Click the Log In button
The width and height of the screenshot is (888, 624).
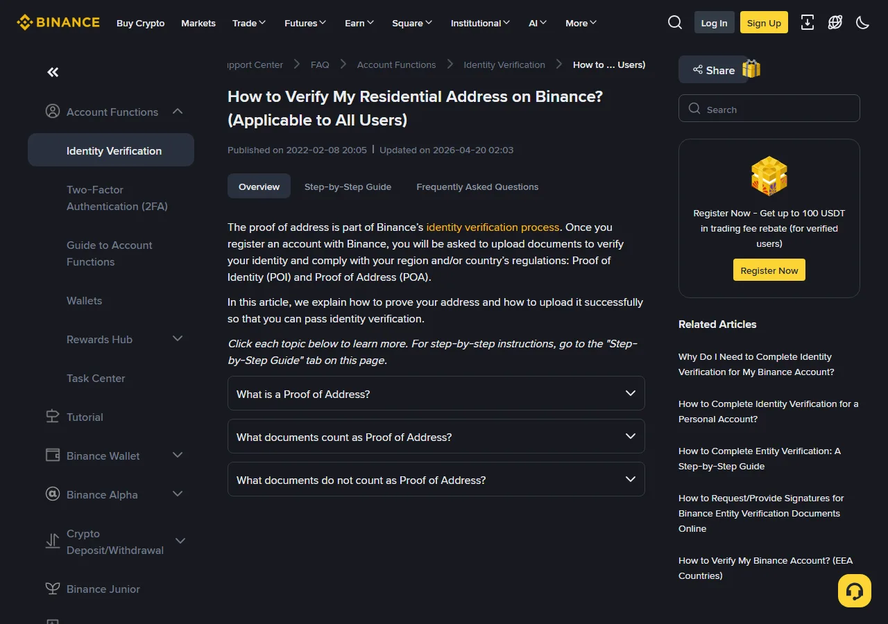coord(714,22)
